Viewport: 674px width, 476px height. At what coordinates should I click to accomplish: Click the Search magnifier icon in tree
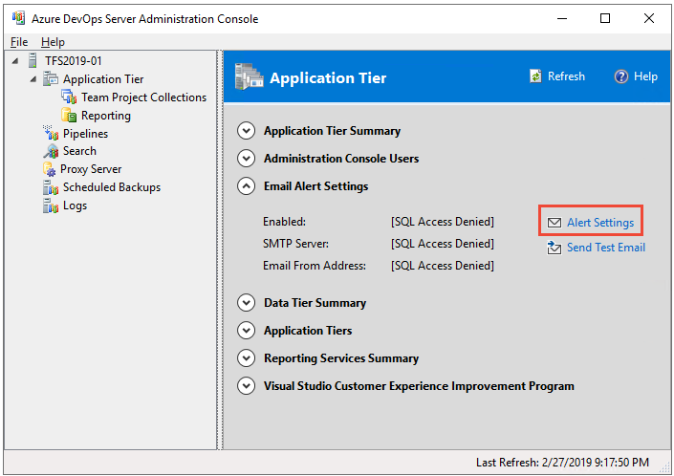[x=51, y=151]
